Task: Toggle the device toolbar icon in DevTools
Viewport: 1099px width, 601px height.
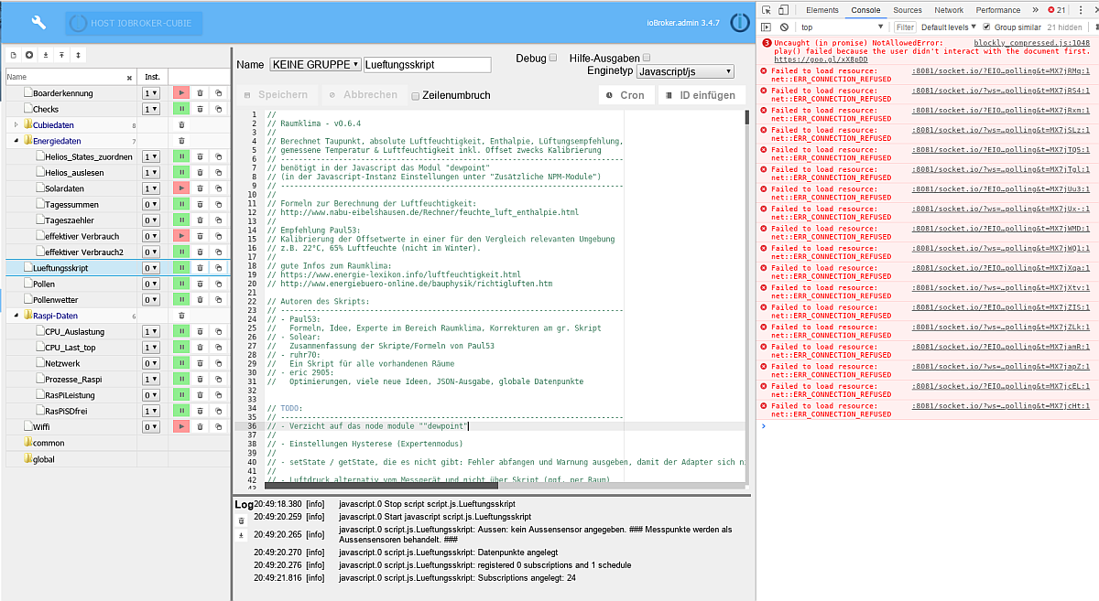Action: [x=783, y=10]
